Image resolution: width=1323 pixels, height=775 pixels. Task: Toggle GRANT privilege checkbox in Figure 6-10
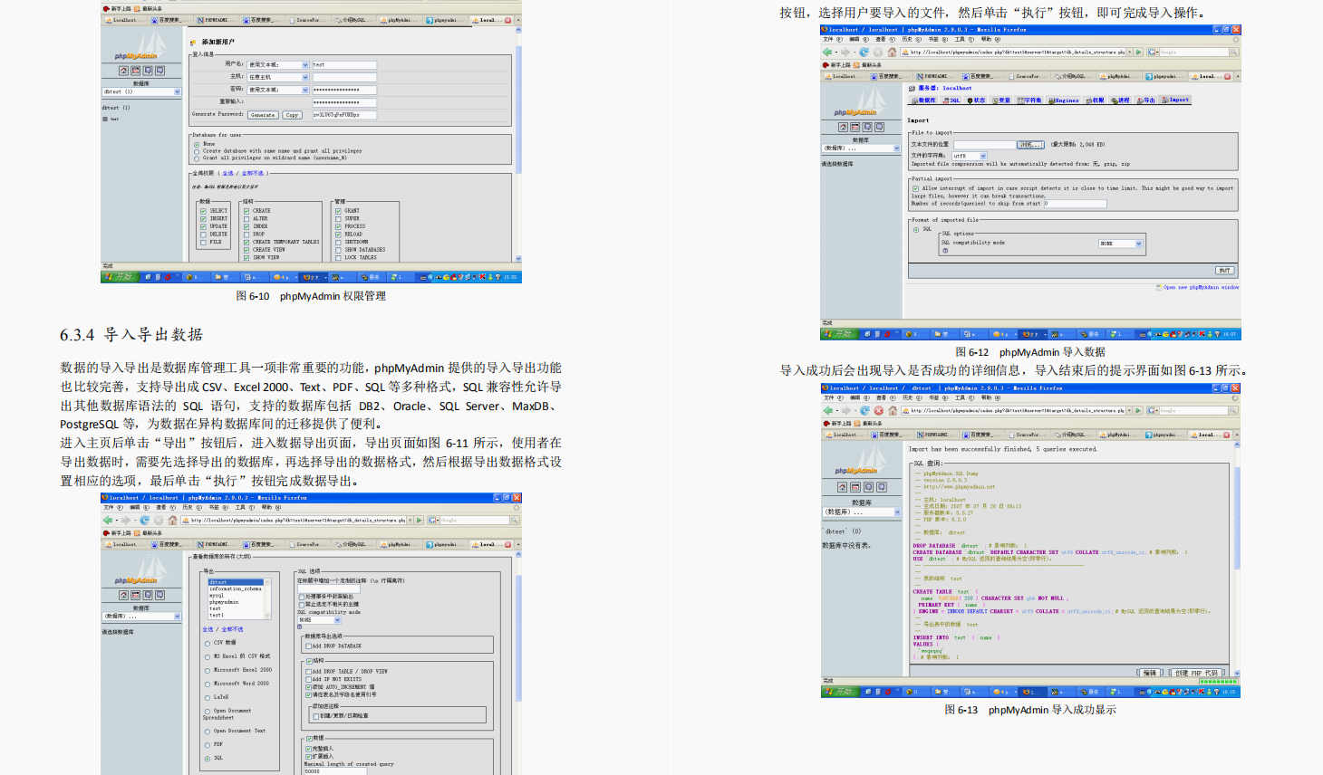[338, 211]
